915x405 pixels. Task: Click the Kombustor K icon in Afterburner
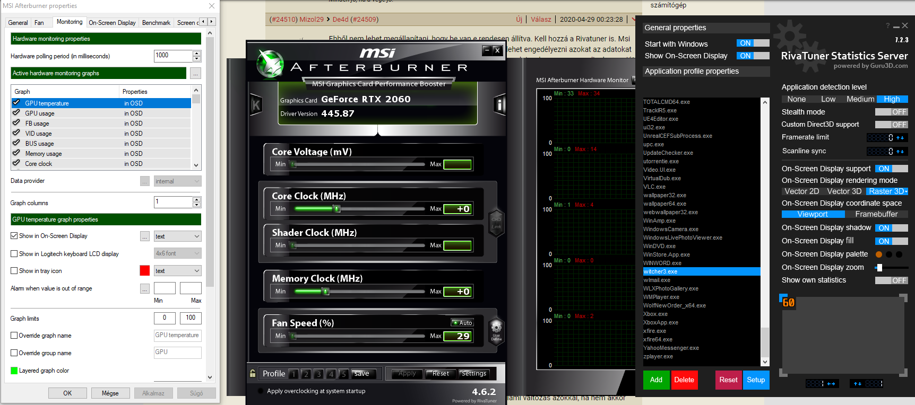256,105
